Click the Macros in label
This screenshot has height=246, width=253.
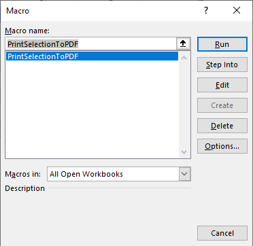pos(23,174)
